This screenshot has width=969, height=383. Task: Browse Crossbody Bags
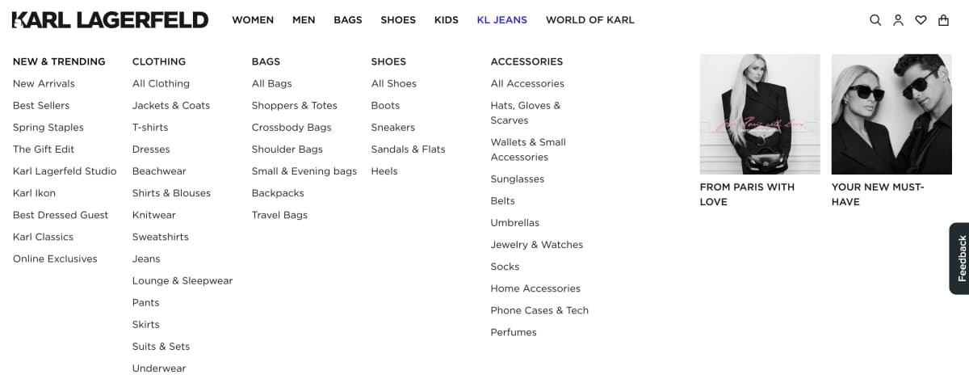click(292, 127)
